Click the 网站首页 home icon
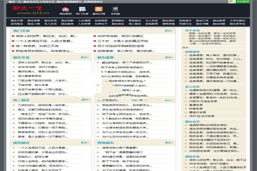The height and width of the screenshot is (171, 257). pyautogui.click(x=65, y=9)
